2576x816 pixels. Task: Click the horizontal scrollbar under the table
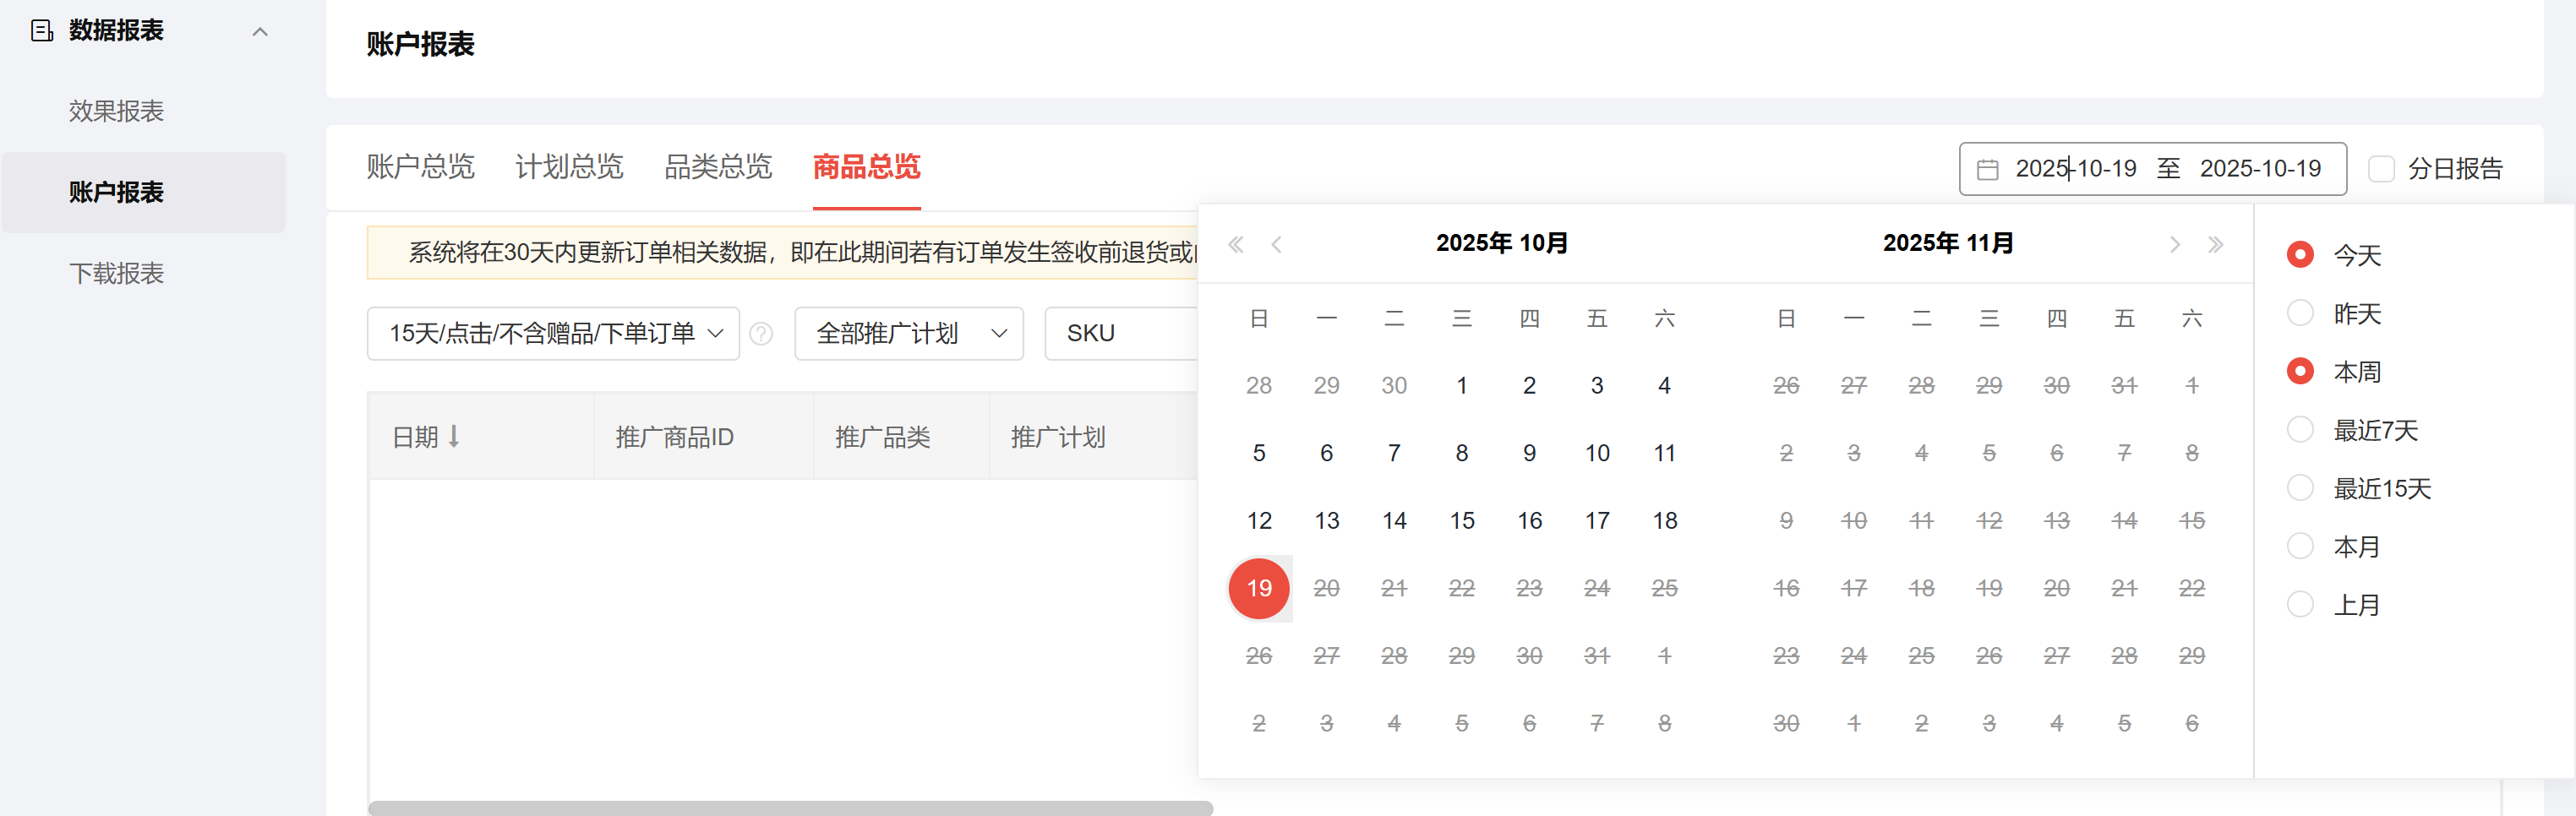790,808
